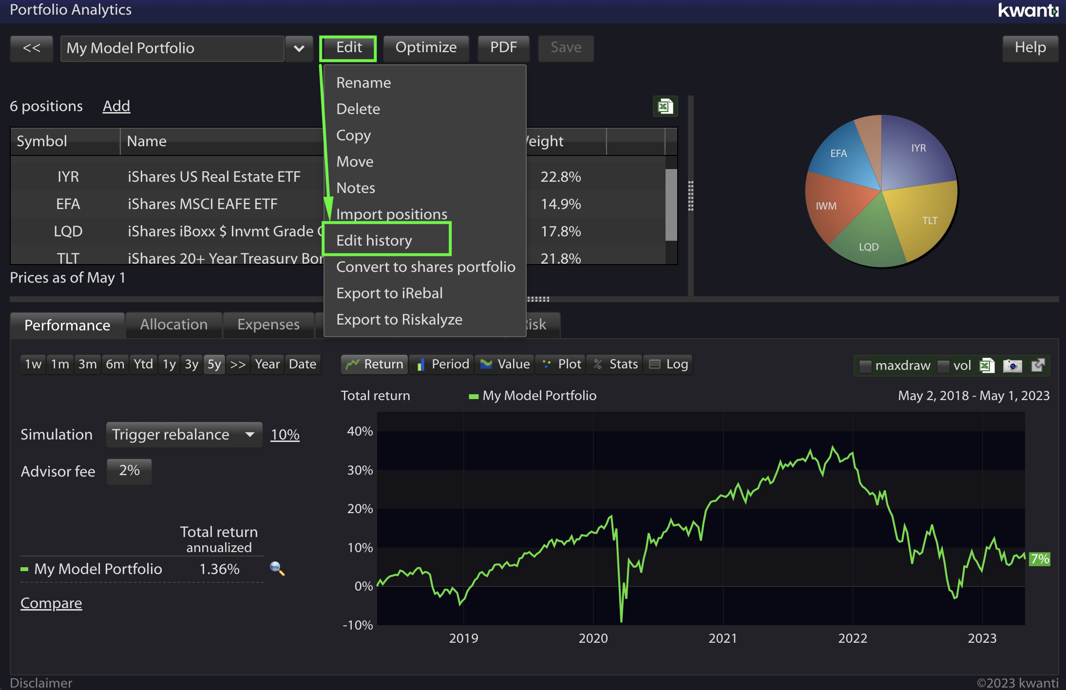The image size is (1066, 690).
Task: Click the Symbol column header
Action: 65,141
